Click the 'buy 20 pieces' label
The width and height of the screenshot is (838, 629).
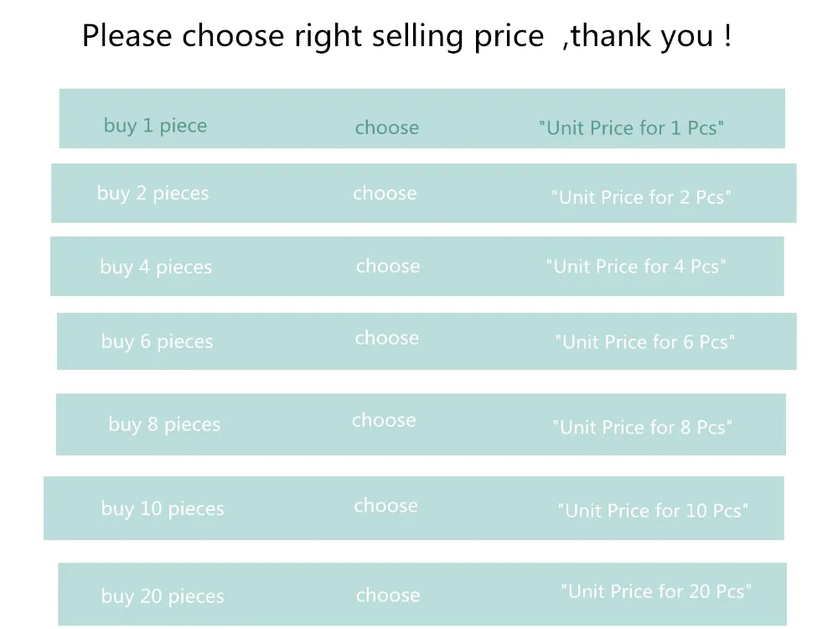[163, 596]
